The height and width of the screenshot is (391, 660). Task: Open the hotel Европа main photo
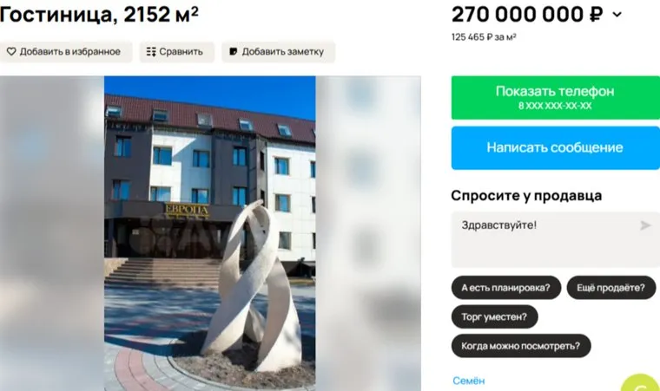[210, 233]
